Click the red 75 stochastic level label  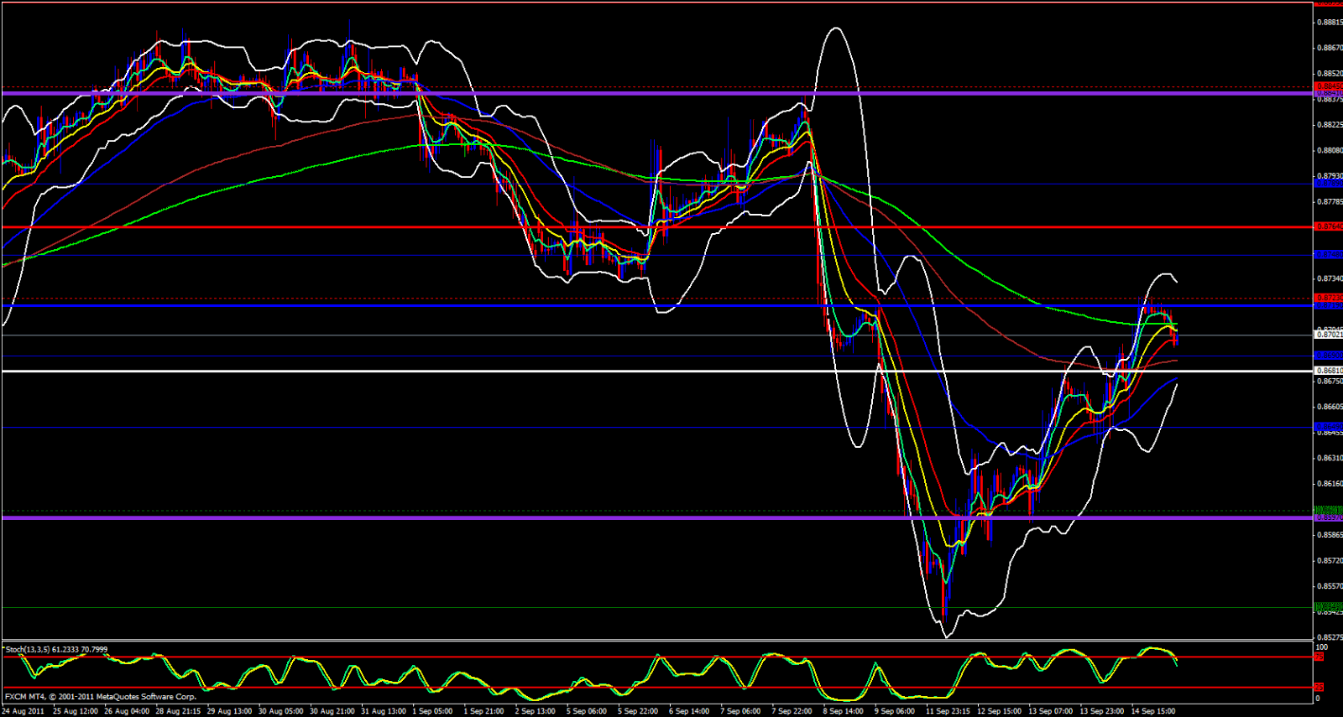[x=1319, y=657]
